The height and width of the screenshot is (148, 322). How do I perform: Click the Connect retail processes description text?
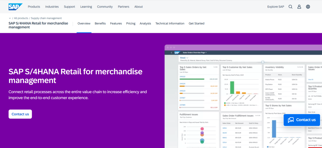pyautogui.click(x=78, y=95)
